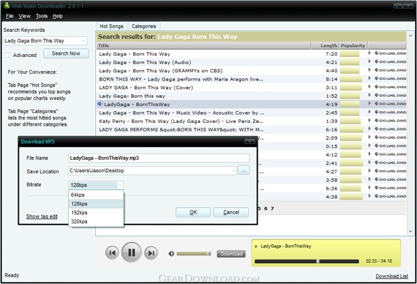This screenshot has height=284, width=417.
Task: Open the Tools menu
Action: click(42, 16)
